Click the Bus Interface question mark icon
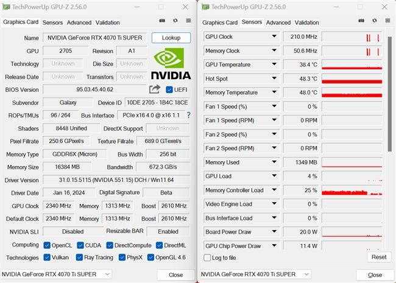396x283 pixels. coord(188,115)
